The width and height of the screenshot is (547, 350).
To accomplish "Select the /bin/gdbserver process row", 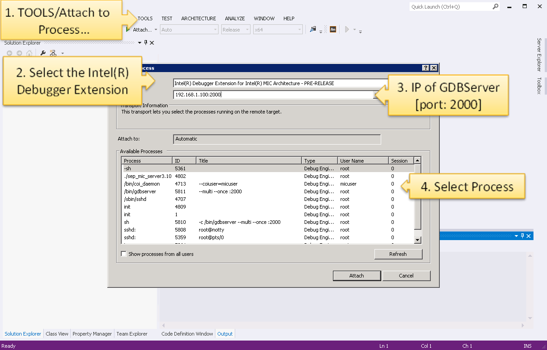I will coord(268,191).
